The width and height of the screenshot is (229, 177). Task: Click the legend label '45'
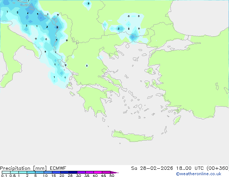[x=103, y=176]
